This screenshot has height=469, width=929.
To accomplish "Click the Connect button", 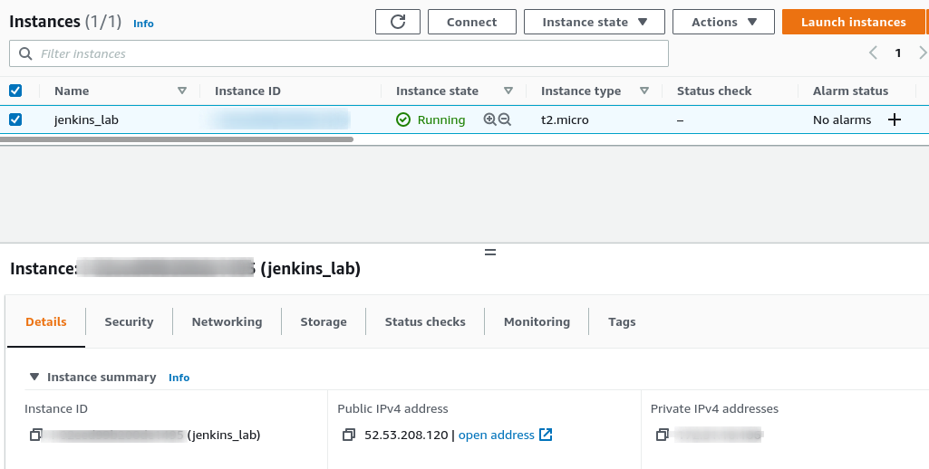I will 471,22.
